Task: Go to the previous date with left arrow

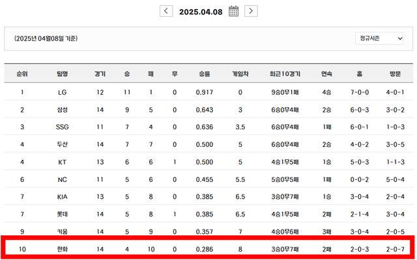Action: coord(167,10)
